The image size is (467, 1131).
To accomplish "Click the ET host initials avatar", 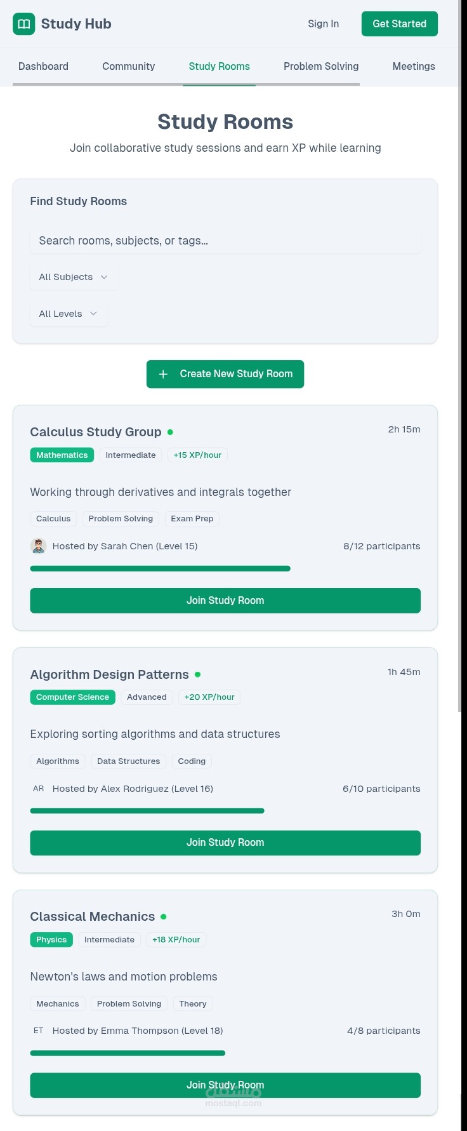I will [39, 1031].
